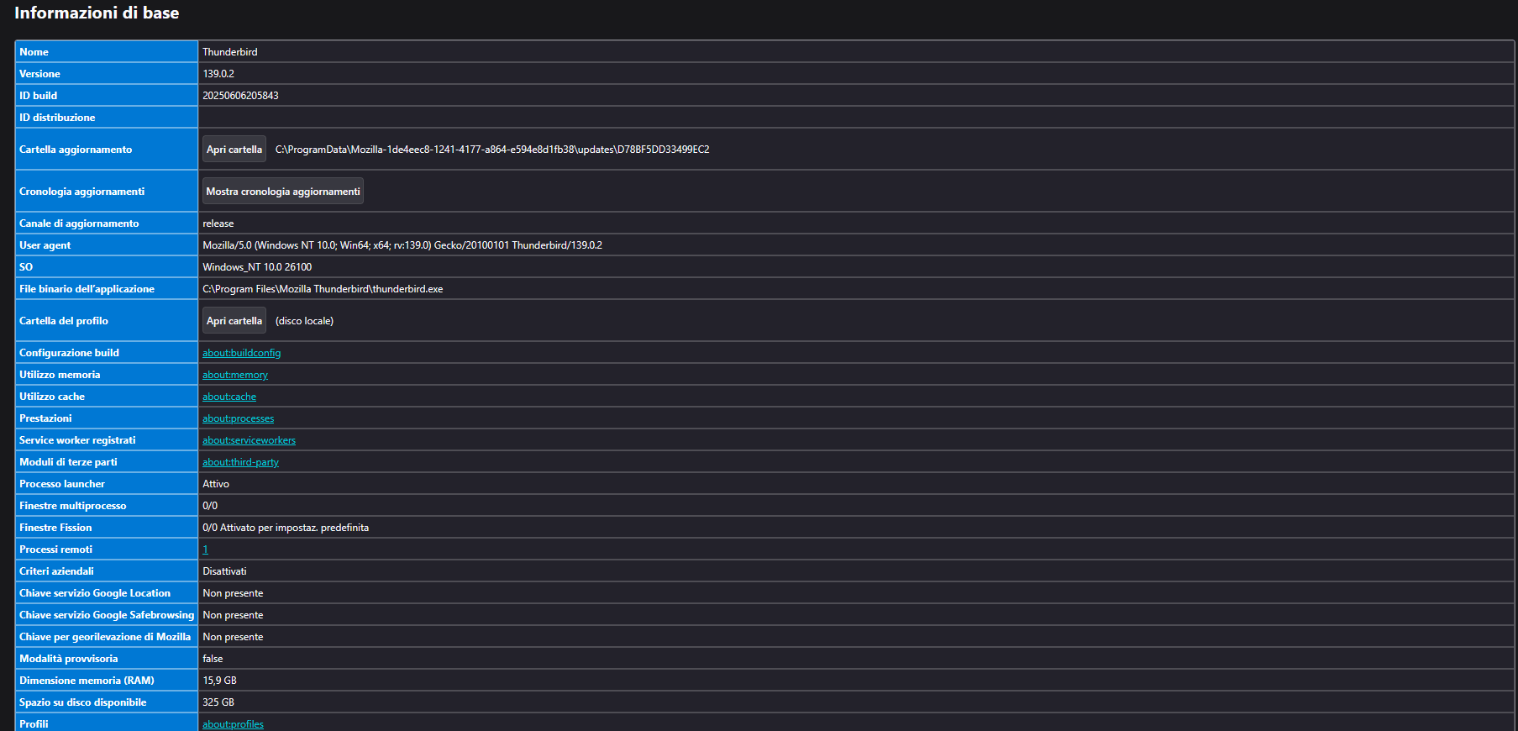Screen dimensions: 1518x731
Task: Click the Informazioni di base heading
Action: (97, 13)
